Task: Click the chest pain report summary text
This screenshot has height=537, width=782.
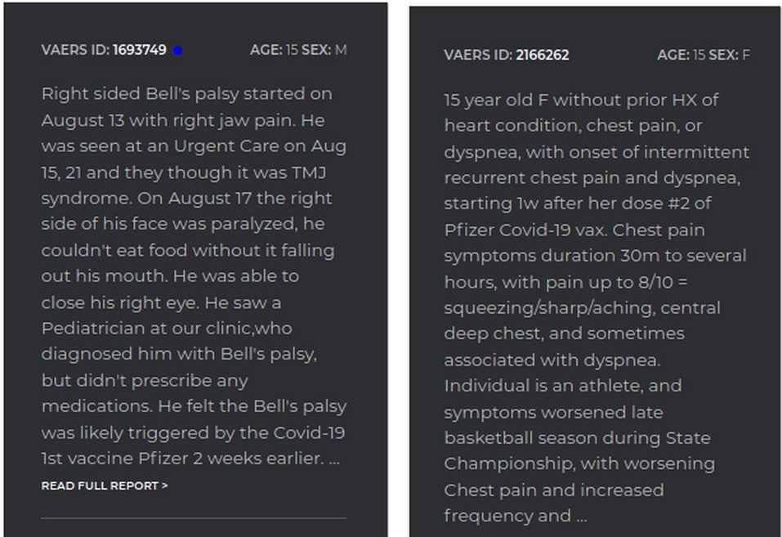Action: click(597, 308)
